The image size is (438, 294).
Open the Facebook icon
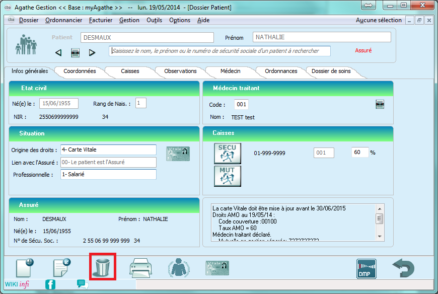click(50, 284)
